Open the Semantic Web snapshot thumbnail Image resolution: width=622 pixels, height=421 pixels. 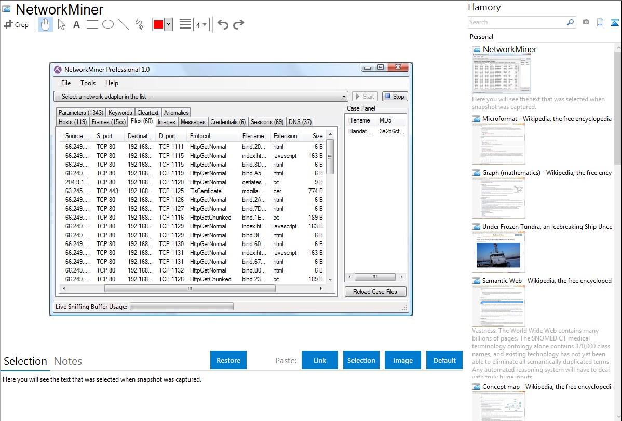(498, 306)
